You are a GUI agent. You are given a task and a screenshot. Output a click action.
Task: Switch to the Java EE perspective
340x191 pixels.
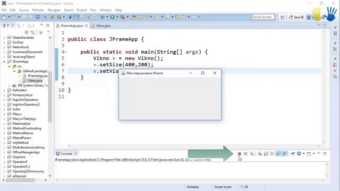(x=296, y=17)
